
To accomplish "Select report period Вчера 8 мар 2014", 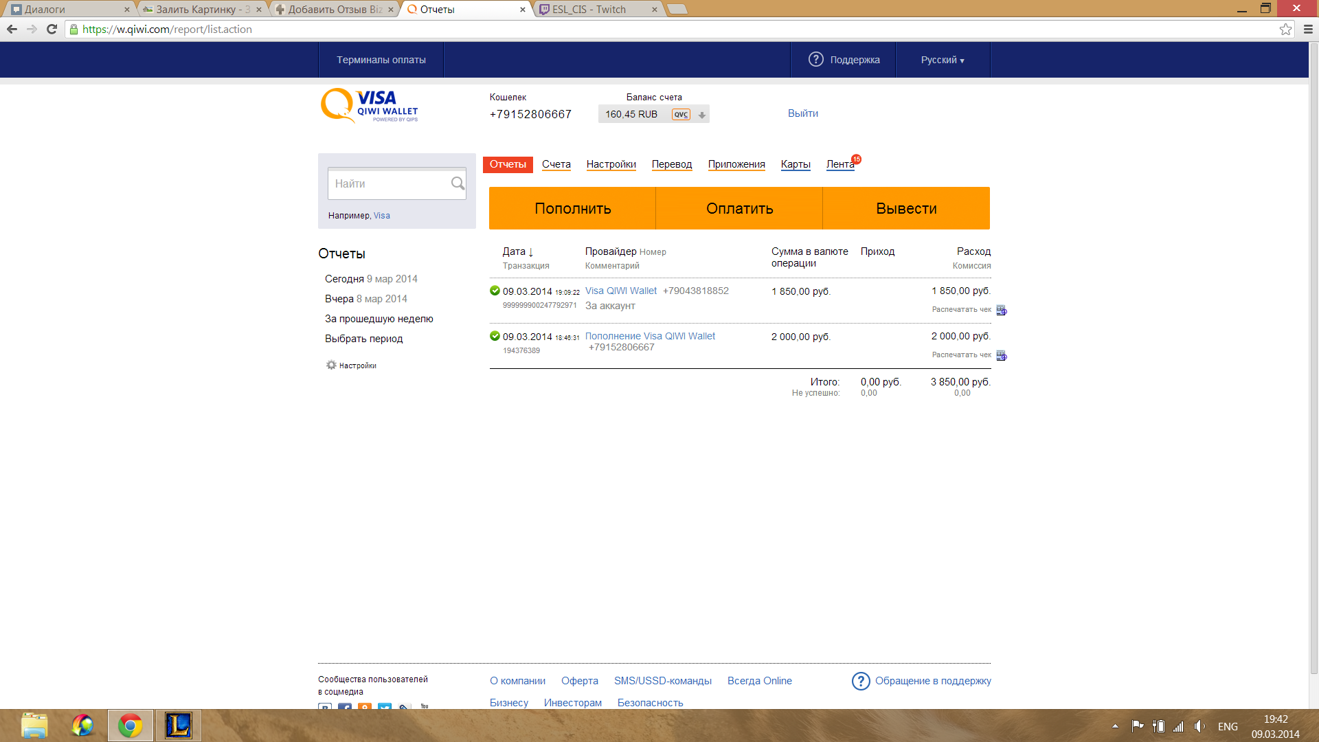I will (x=365, y=299).
